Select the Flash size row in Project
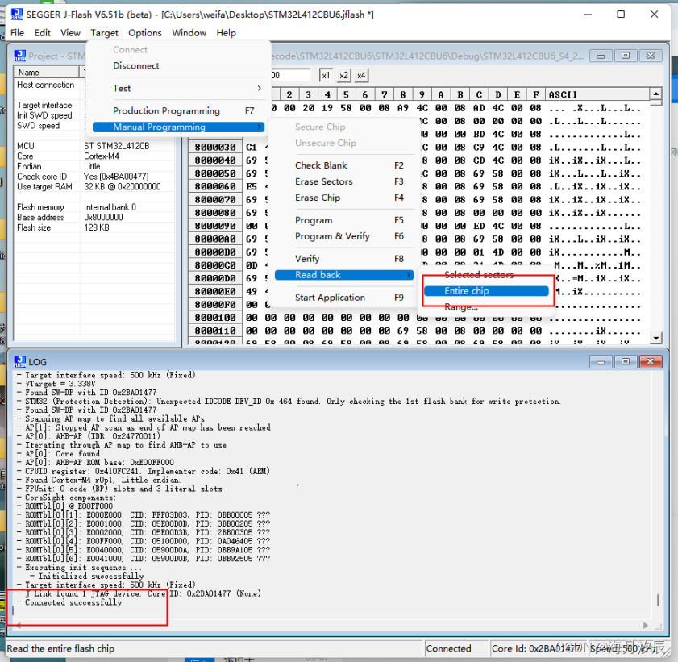This screenshot has height=662, width=678. pos(94,228)
